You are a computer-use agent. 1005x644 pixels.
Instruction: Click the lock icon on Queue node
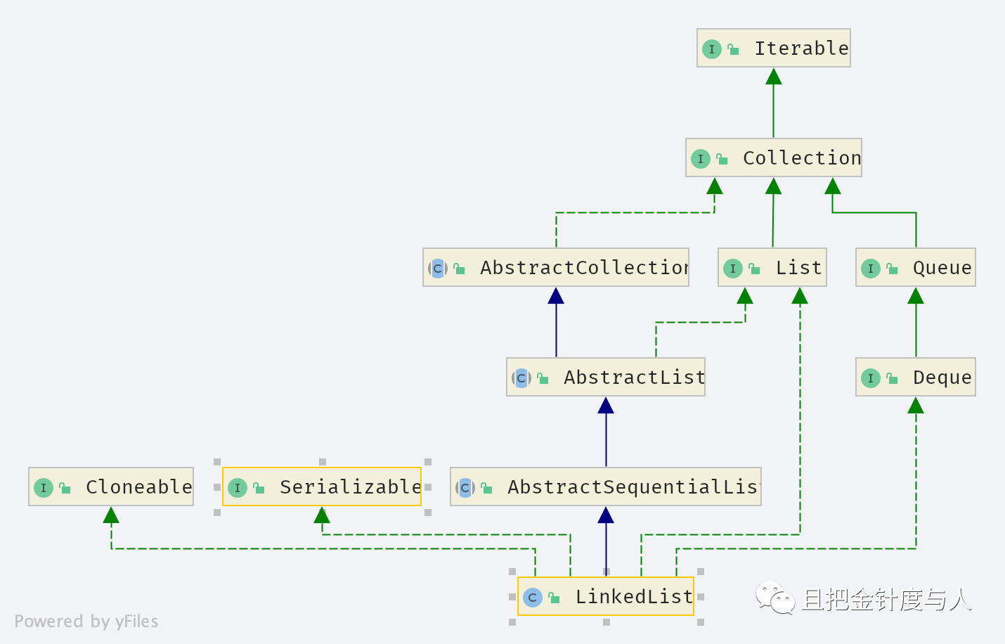coord(892,269)
